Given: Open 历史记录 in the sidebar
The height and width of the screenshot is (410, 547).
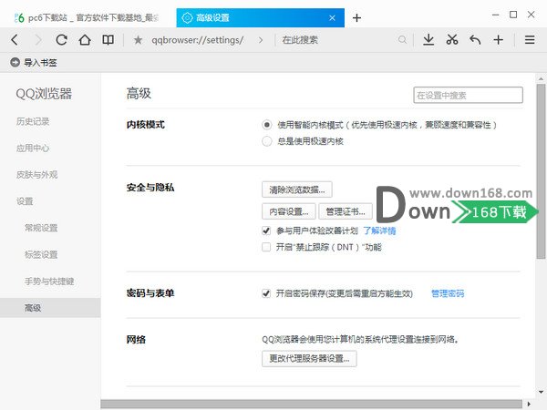Looking at the screenshot, I should coord(33,121).
